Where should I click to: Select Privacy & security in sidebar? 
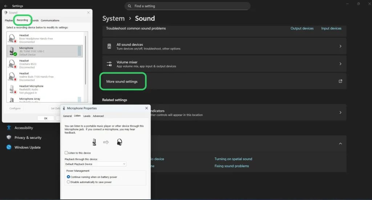(x=28, y=137)
